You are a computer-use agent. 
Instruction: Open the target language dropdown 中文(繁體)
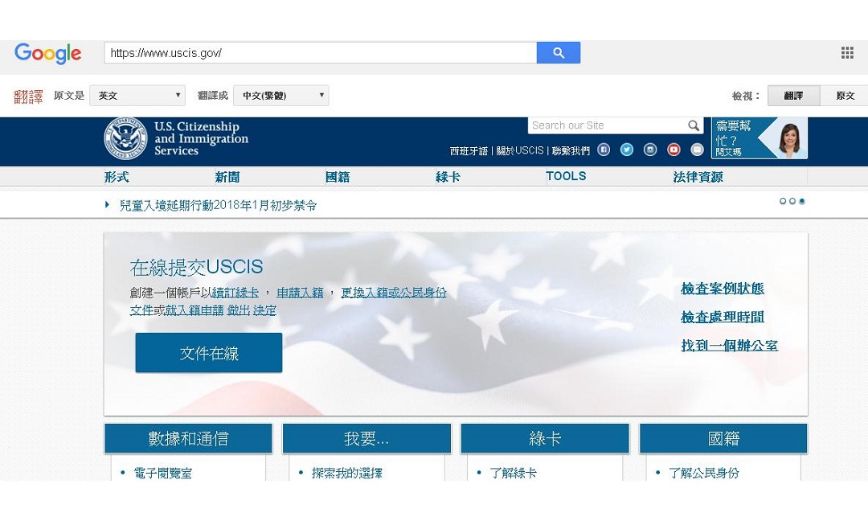click(281, 95)
